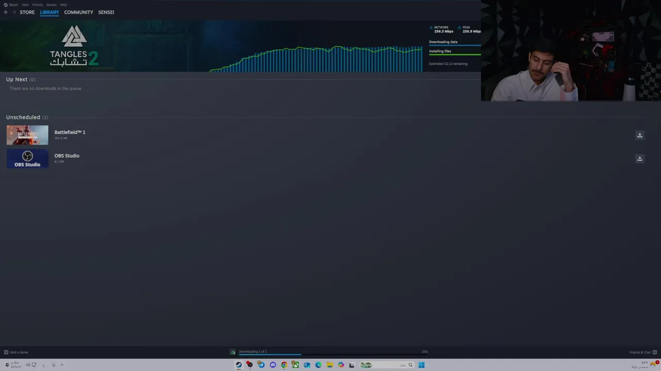Click the Add a Game plus icon

(6, 352)
